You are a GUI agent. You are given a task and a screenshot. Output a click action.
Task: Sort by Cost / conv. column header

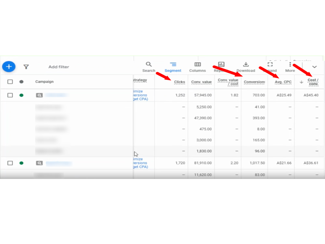coord(313,82)
